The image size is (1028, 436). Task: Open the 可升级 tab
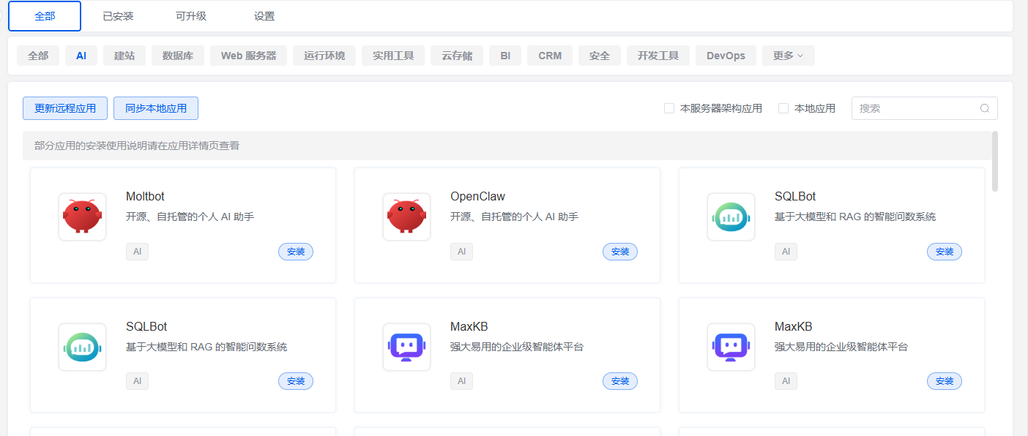[x=191, y=16]
